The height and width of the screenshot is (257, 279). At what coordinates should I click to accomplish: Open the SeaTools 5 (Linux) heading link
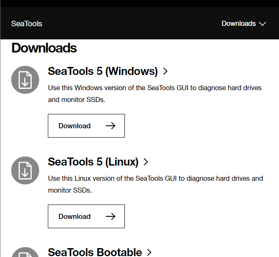pyautogui.click(x=98, y=162)
